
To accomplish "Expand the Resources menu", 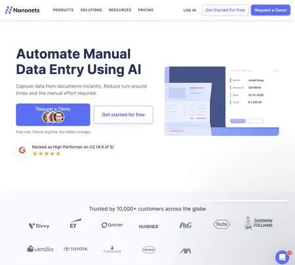I will point(120,10).
